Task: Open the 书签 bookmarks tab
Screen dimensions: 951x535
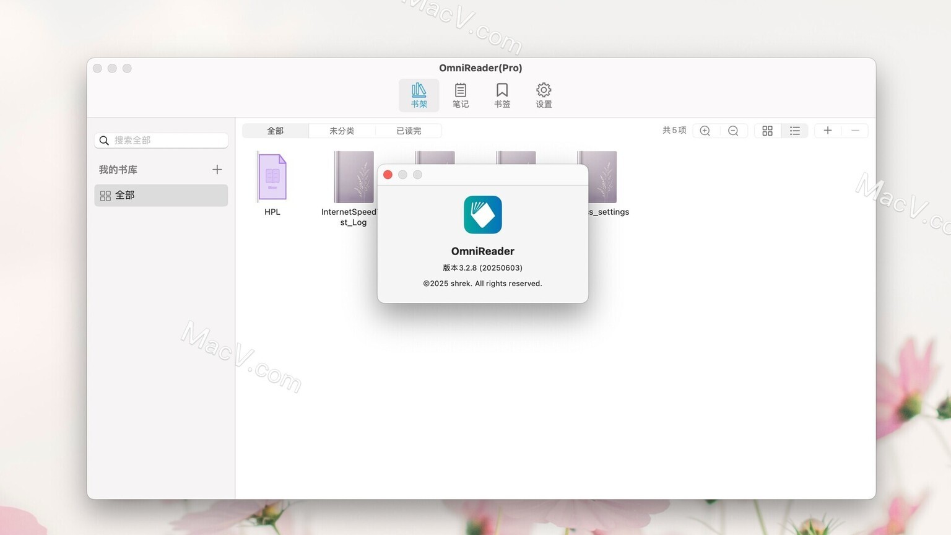Action: [502, 95]
